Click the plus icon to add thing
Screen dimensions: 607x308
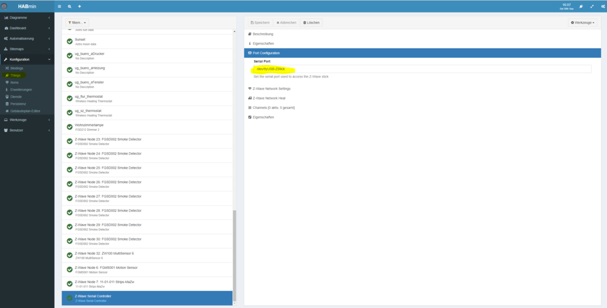79,6
